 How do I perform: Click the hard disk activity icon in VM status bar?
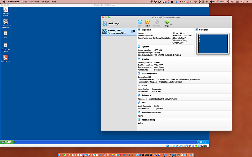[x=167, y=146]
